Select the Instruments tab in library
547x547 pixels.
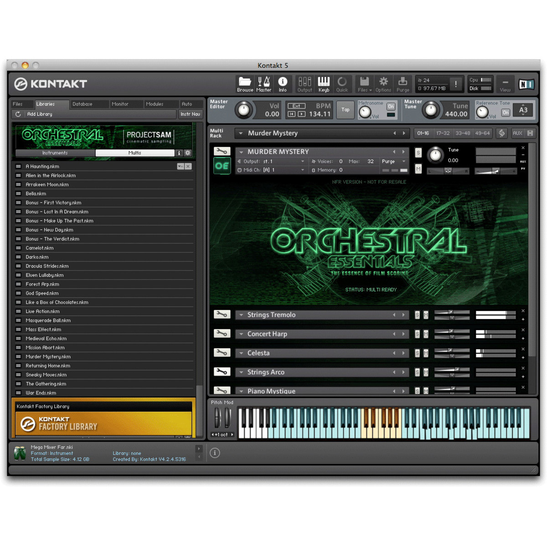(x=55, y=153)
